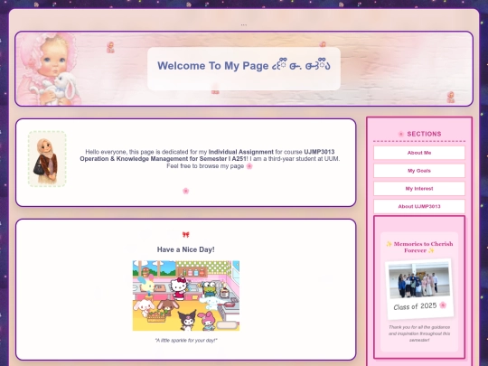Click the flower icon beside SECTIONS heading
488x366 pixels.
pyautogui.click(x=401, y=134)
